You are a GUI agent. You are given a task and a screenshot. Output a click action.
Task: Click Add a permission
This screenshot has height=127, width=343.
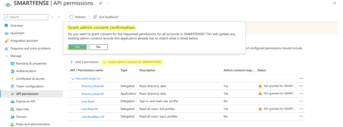pos(84,62)
